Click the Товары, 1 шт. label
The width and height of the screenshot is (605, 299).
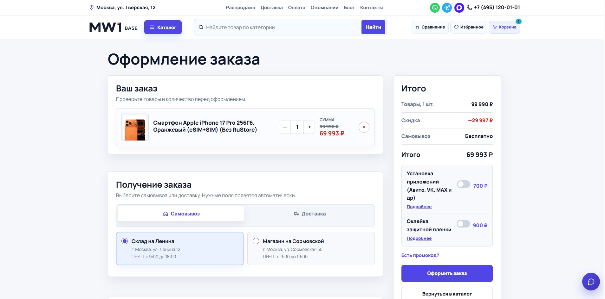click(x=417, y=104)
